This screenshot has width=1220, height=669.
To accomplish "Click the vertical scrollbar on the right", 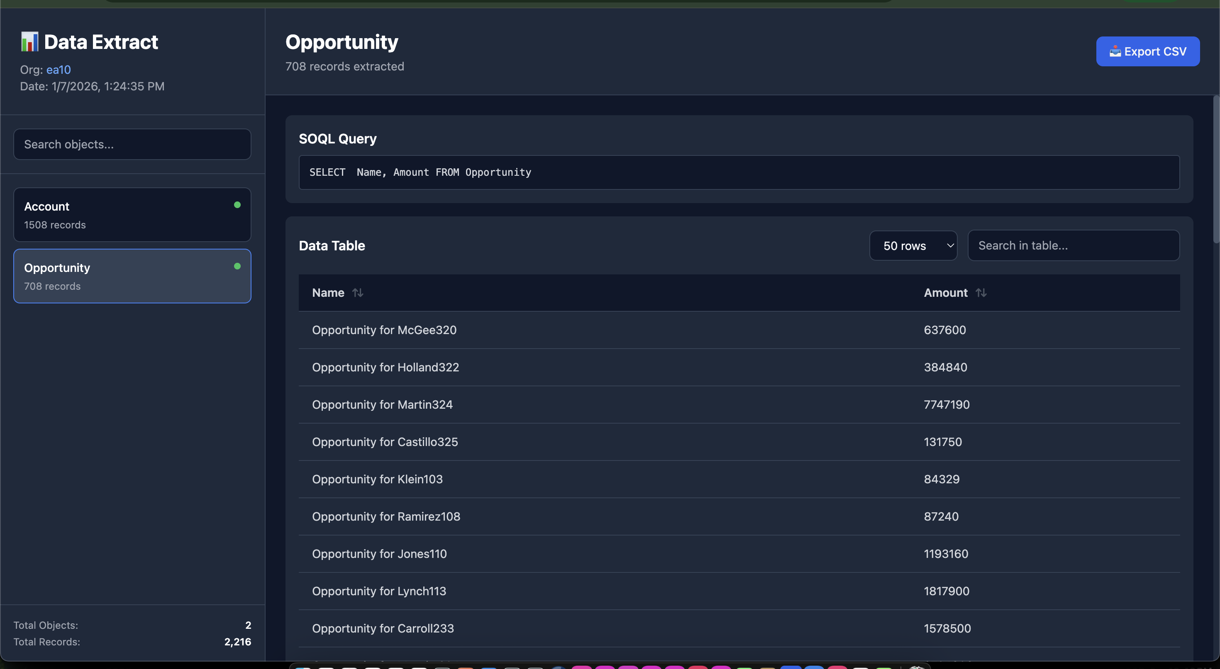I will pos(1216,170).
